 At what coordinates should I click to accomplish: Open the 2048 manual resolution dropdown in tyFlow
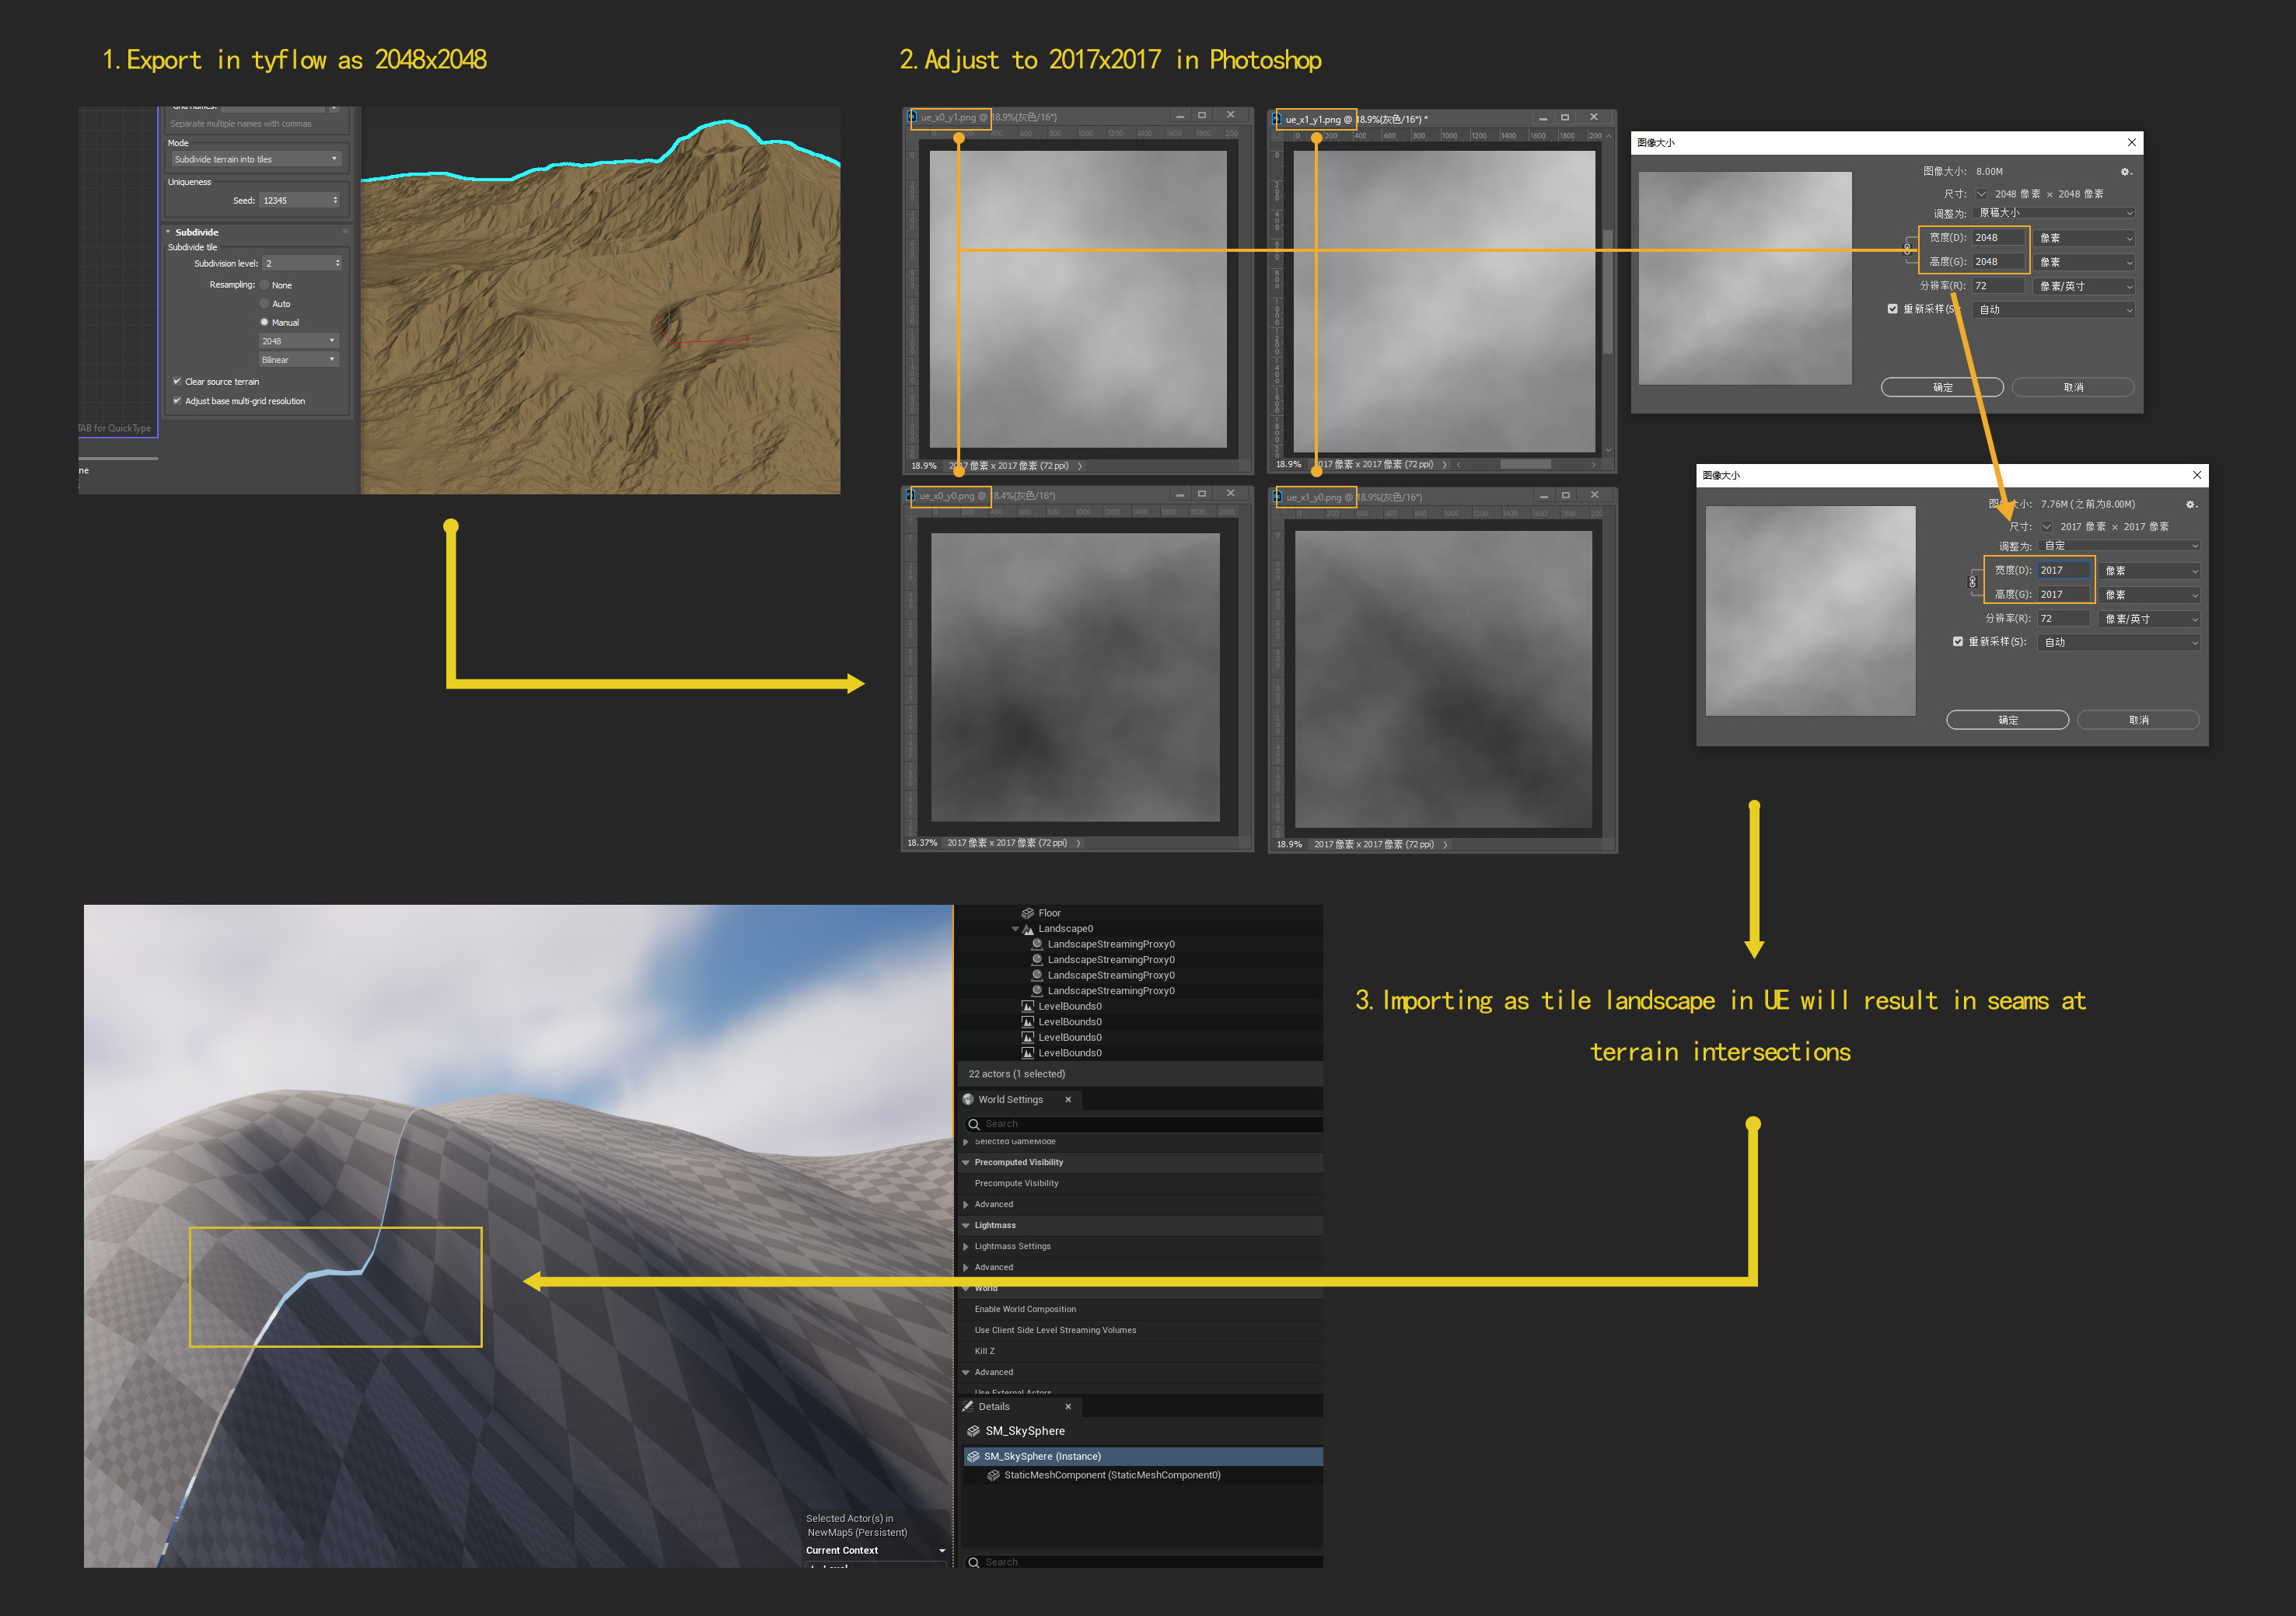click(299, 341)
